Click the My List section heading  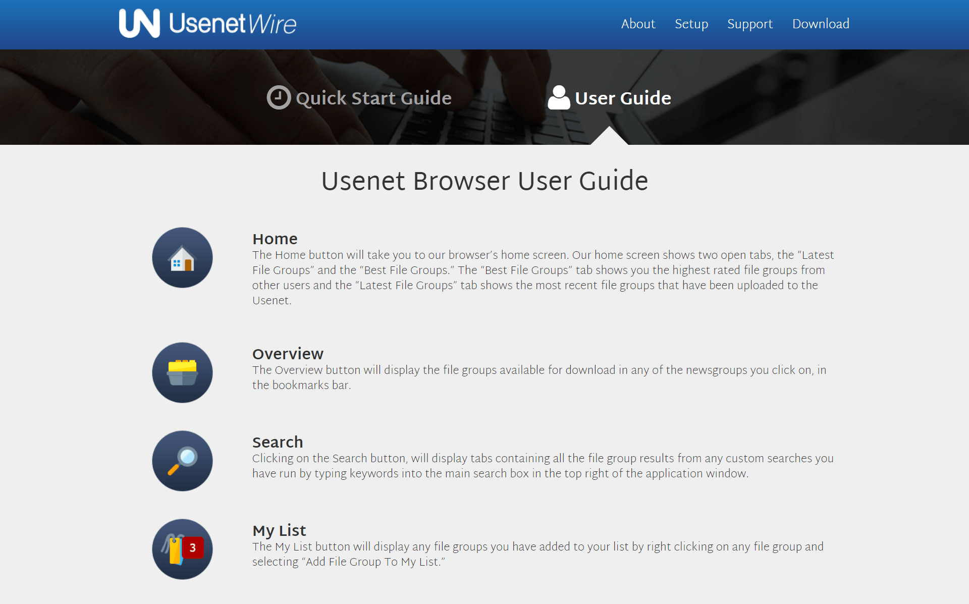[279, 530]
